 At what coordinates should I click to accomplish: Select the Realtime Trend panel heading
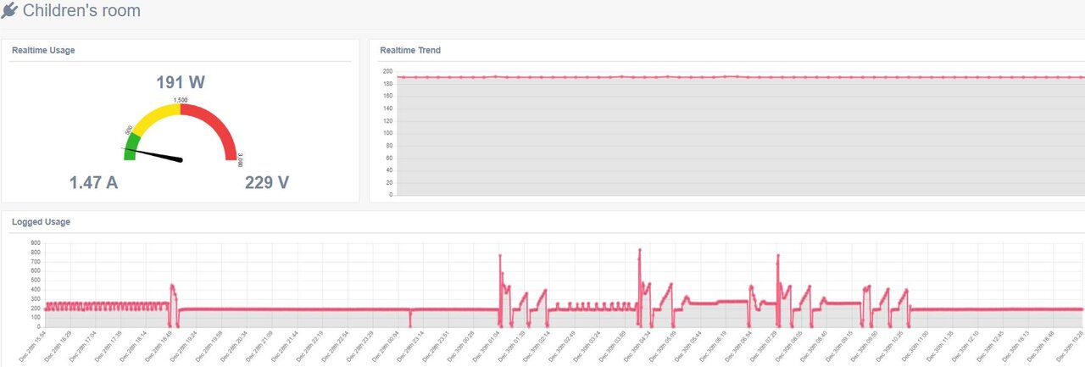(410, 50)
